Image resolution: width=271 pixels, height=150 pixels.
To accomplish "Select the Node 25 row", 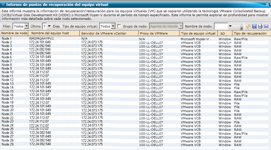I will tap(7, 129).
